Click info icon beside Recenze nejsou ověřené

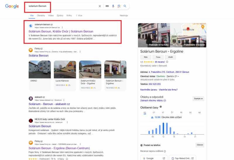click(165, 151)
